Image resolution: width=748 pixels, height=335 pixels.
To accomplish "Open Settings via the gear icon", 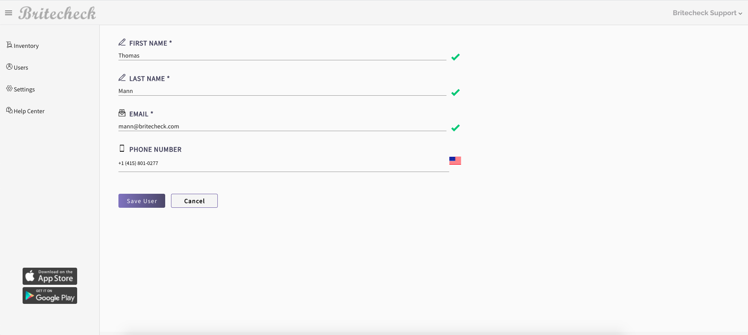I will click(9, 88).
